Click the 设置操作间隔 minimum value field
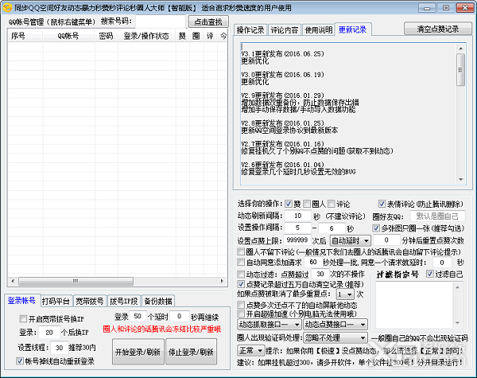The width and height of the screenshot is (477, 378). pos(297,228)
